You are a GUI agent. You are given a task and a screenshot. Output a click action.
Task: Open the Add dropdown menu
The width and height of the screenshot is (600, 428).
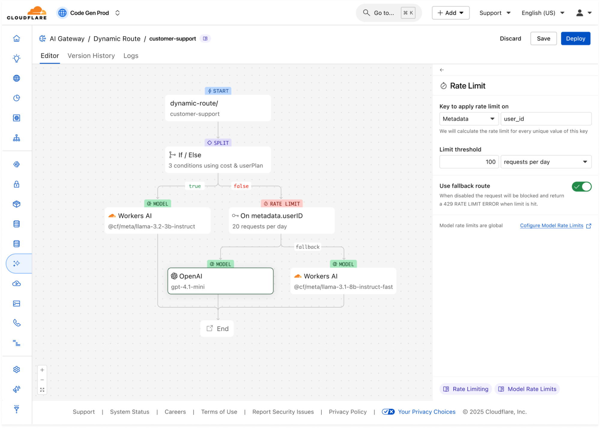(x=451, y=13)
